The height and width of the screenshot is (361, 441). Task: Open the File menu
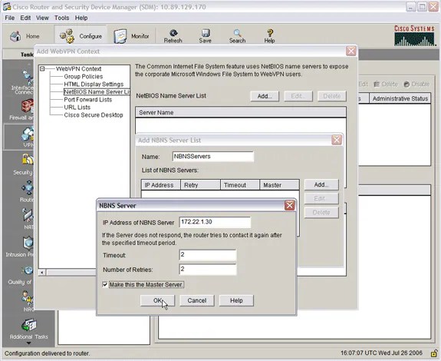(x=9, y=18)
